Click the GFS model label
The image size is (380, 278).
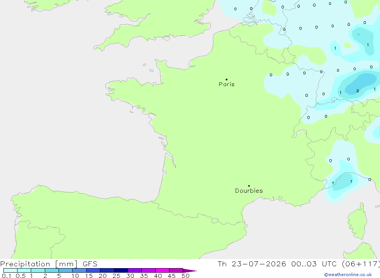[x=90, y=264]
